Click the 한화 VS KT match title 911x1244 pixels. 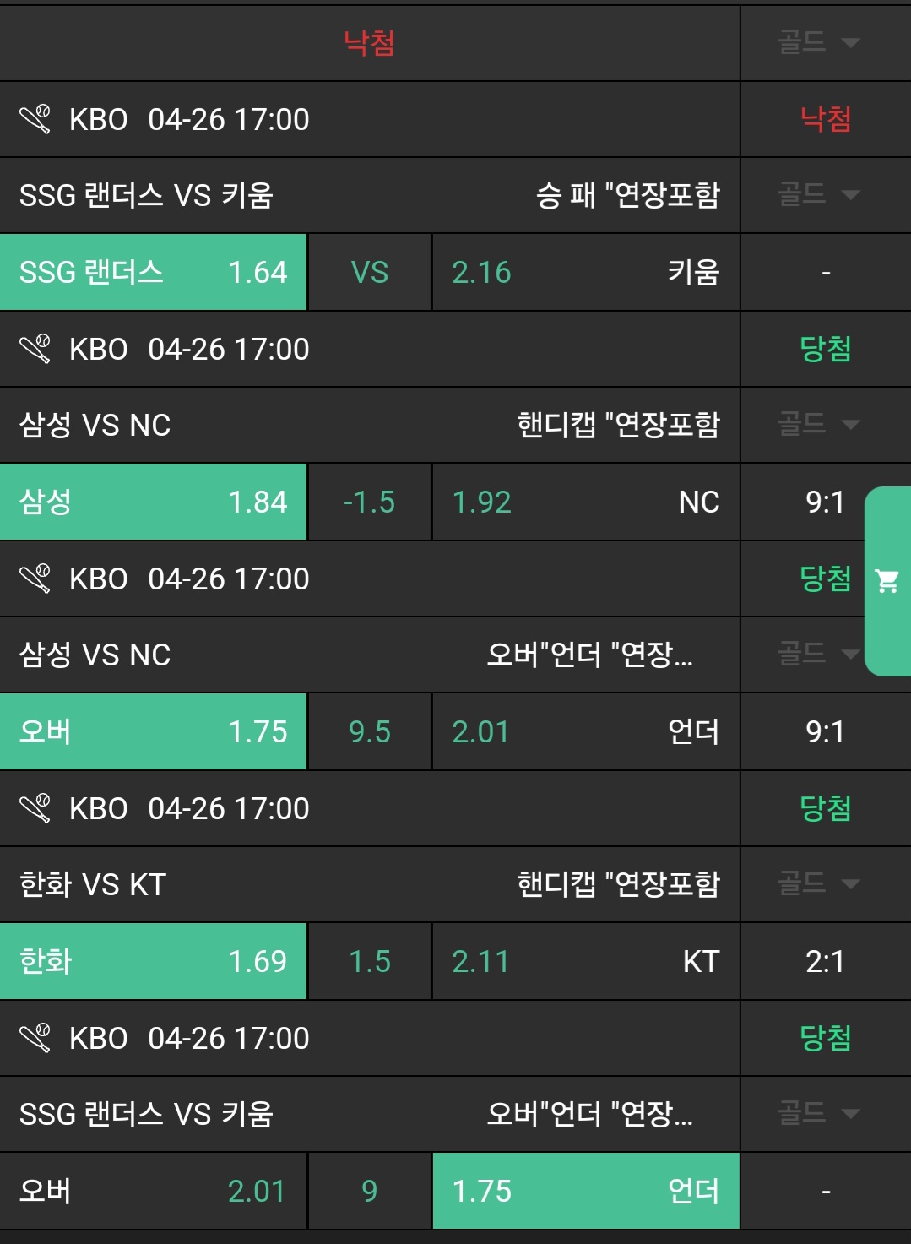pyautogui.click(x=93, y=884)
